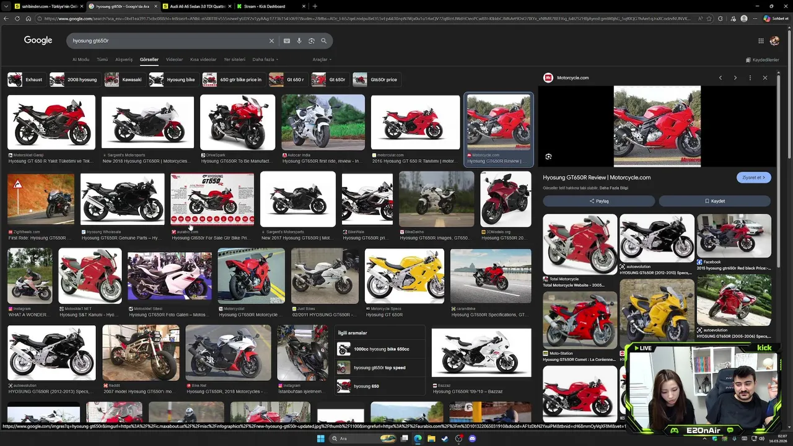This screenshot has height=446, width=793.
Task: Open the Kısa videolar results tab
Action: coord(203,59)
